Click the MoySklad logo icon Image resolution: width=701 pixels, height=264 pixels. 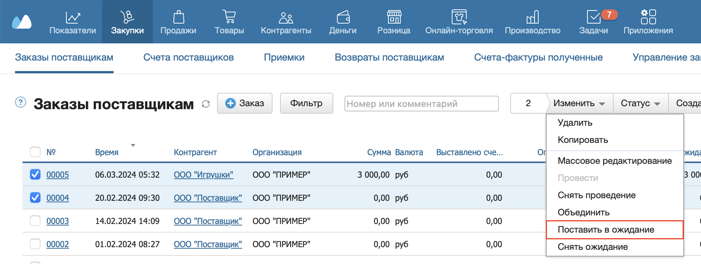22,22
